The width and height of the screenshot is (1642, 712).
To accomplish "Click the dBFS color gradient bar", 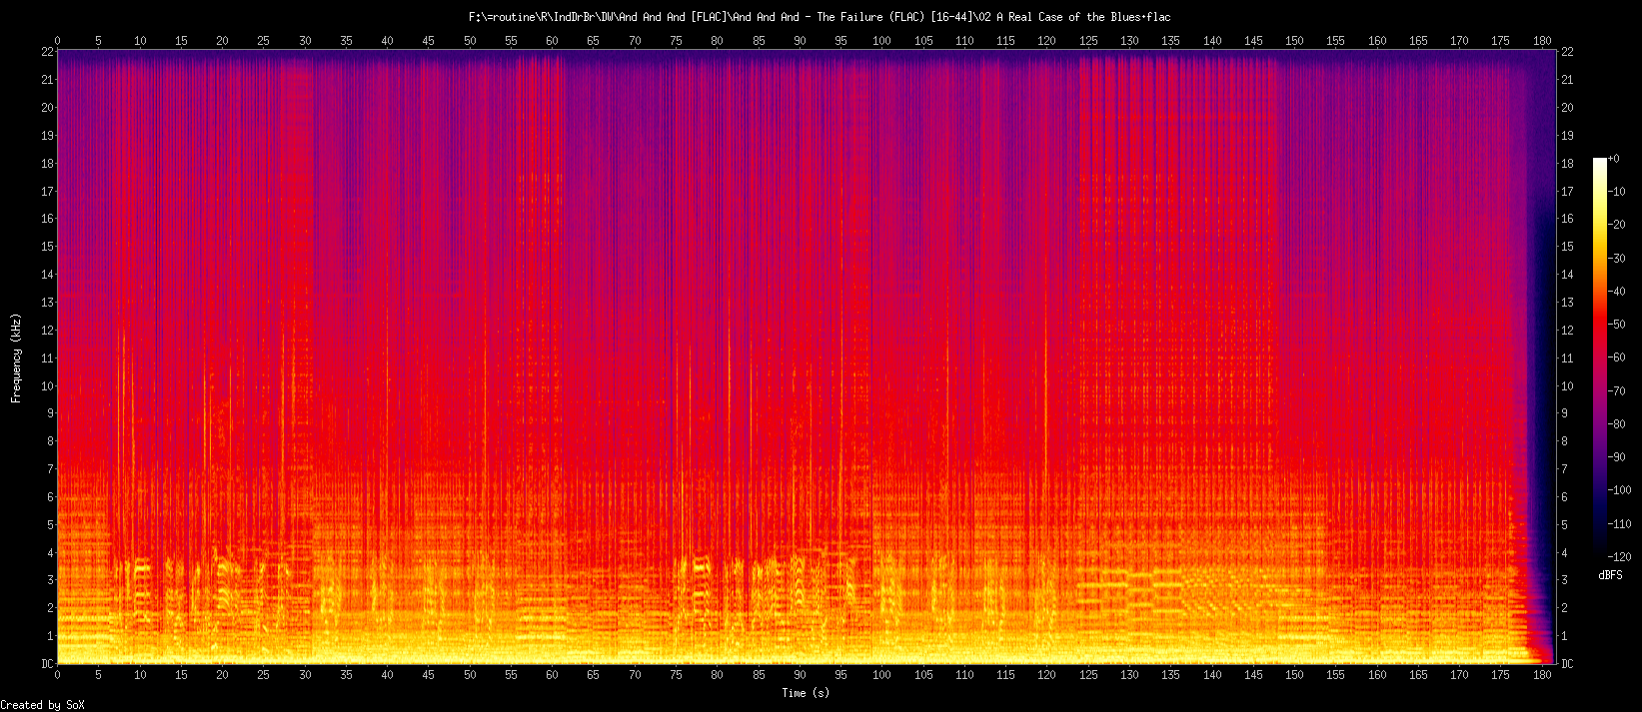I will (1600, 357).
